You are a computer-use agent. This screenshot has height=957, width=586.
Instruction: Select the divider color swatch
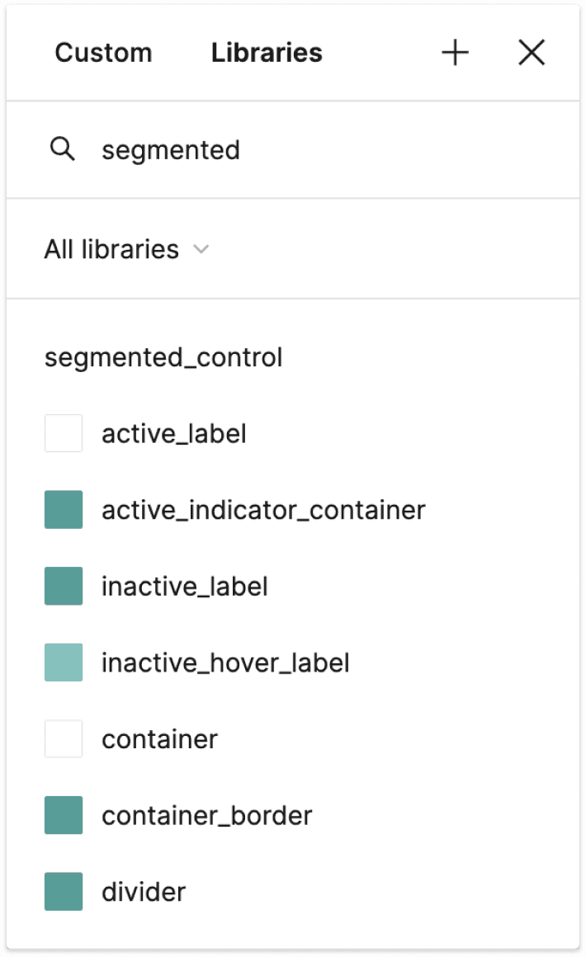click(64, 892)
